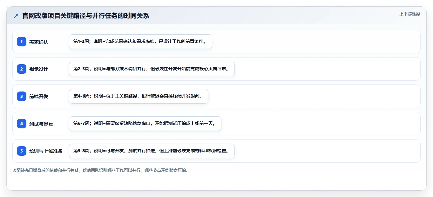This screenshot has height=197, width=433.
Task: Click the 上下游路径 label in the header
Action: pyautogui.click(x=409, y=14)
